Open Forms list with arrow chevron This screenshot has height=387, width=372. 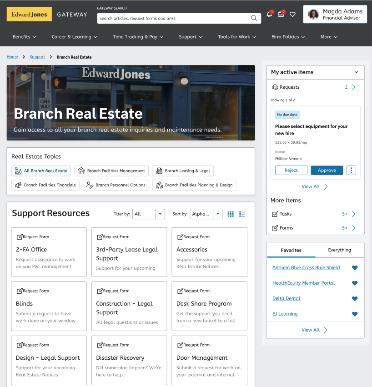coord(353,228)
